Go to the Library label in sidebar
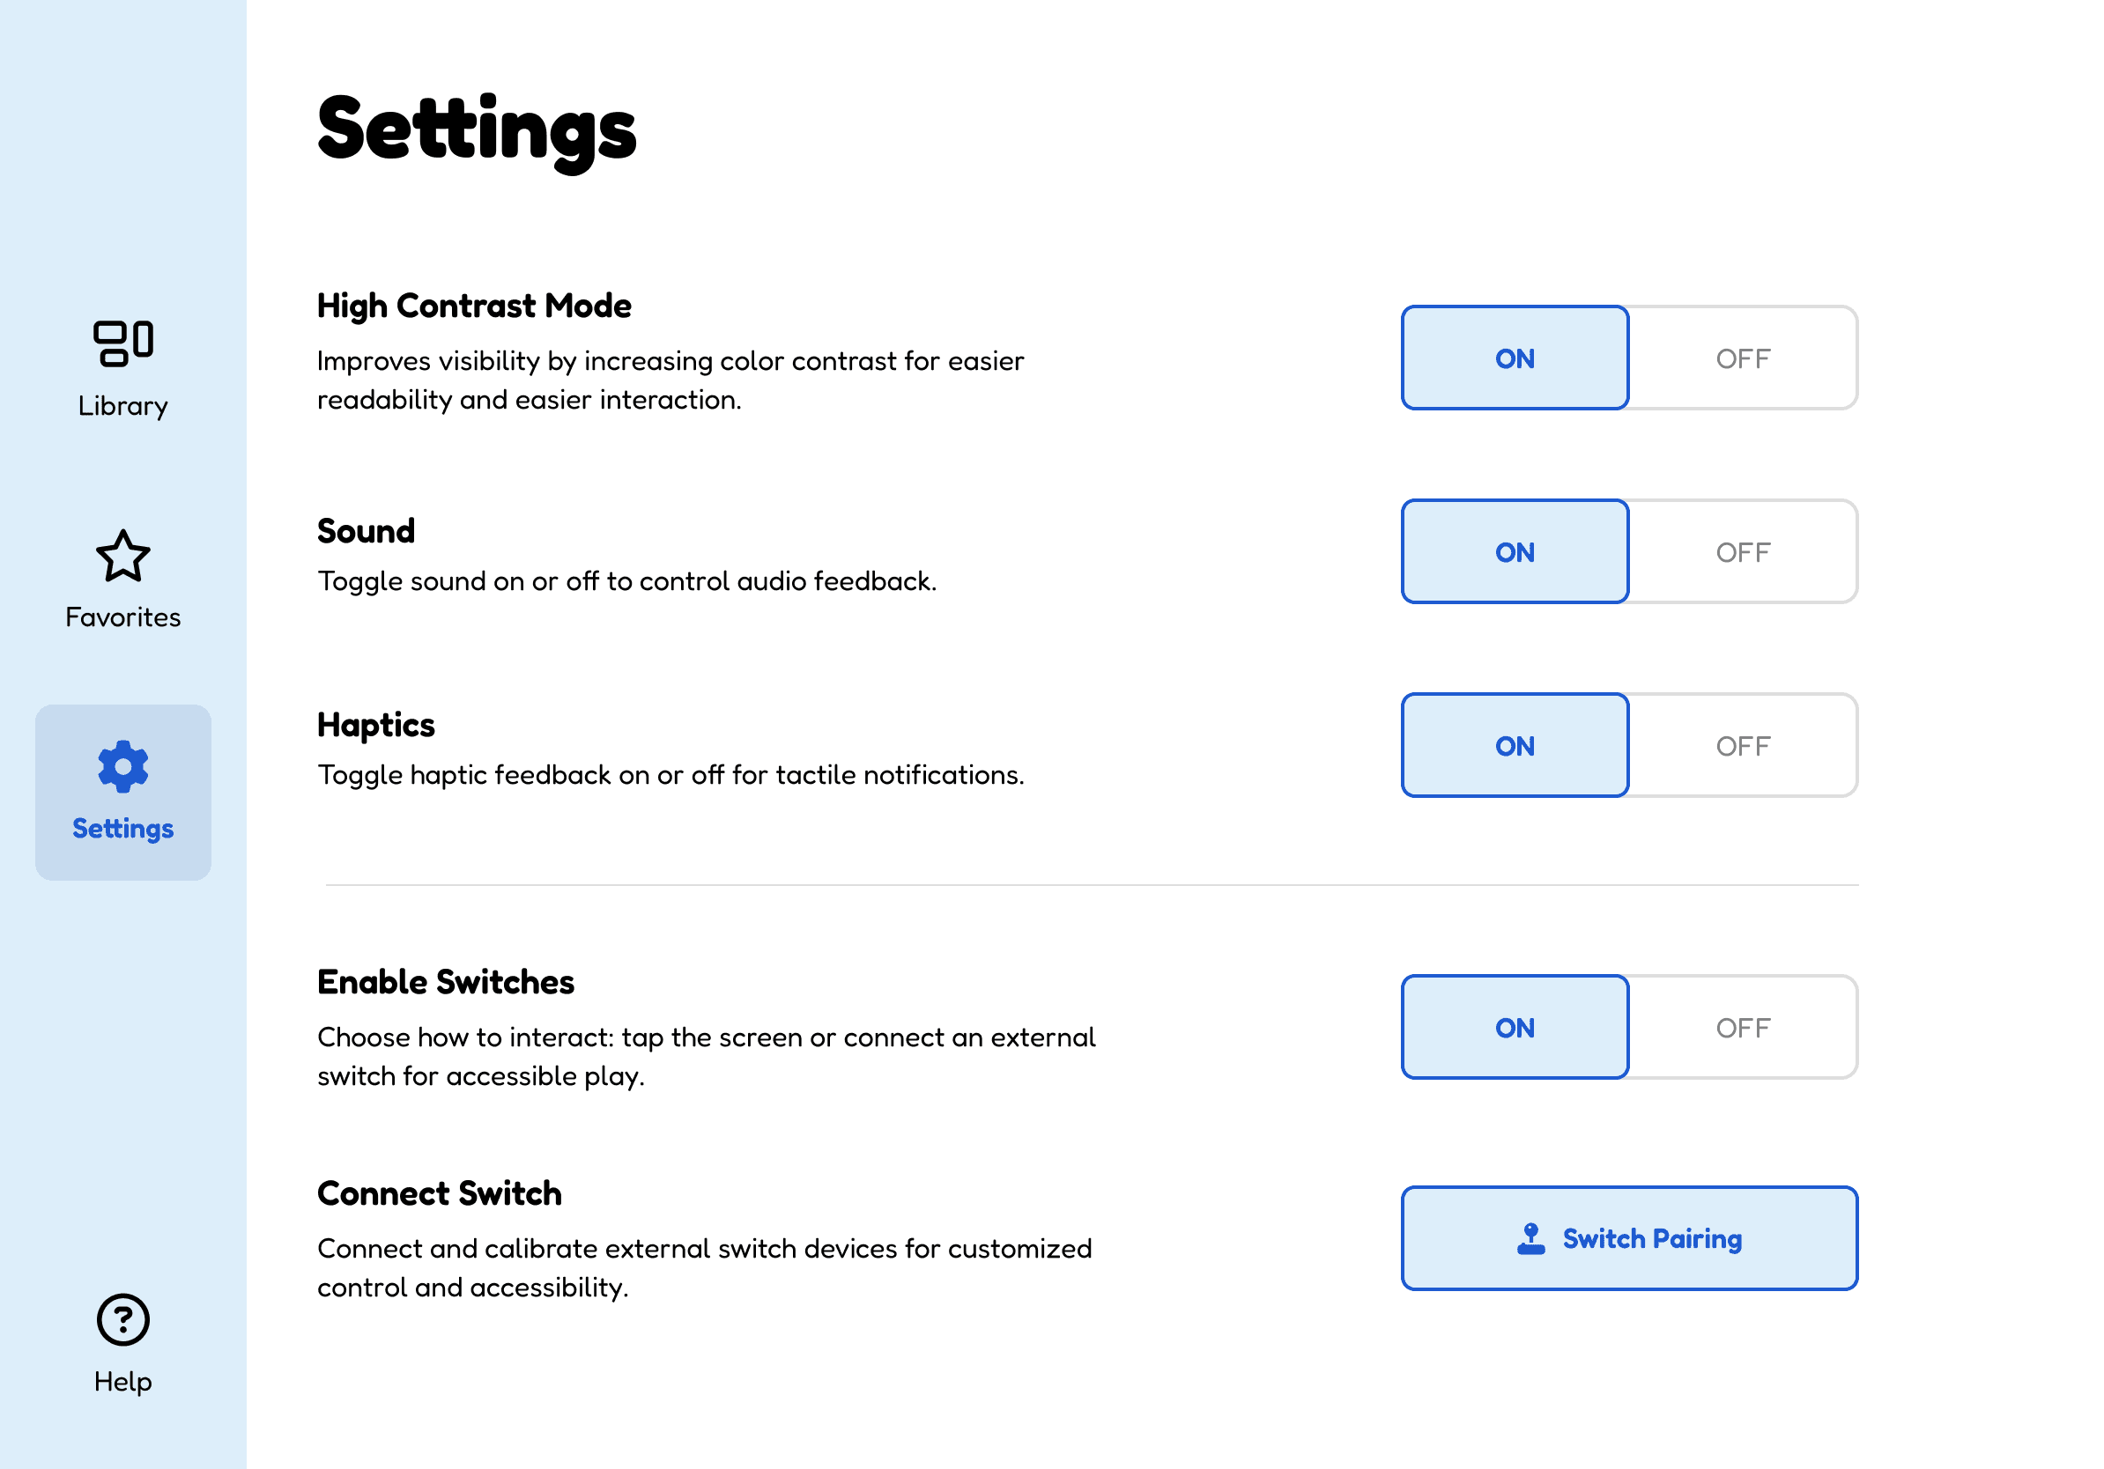This screenshot has width=2104, height=1469. tap(122, 406)
